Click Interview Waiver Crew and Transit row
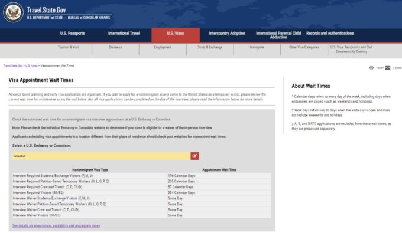Viewport: 402px width, 233px height. pyautogui.click(x=141, y=210)
